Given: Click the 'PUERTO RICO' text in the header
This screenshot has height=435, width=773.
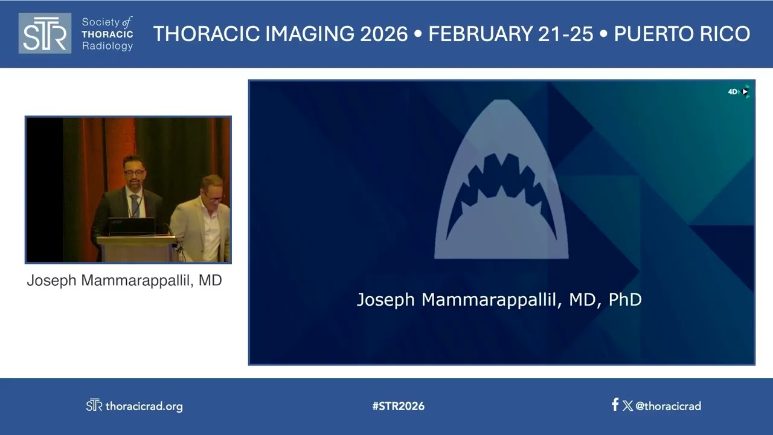Looking at the screenshot, I should [682, 34].
